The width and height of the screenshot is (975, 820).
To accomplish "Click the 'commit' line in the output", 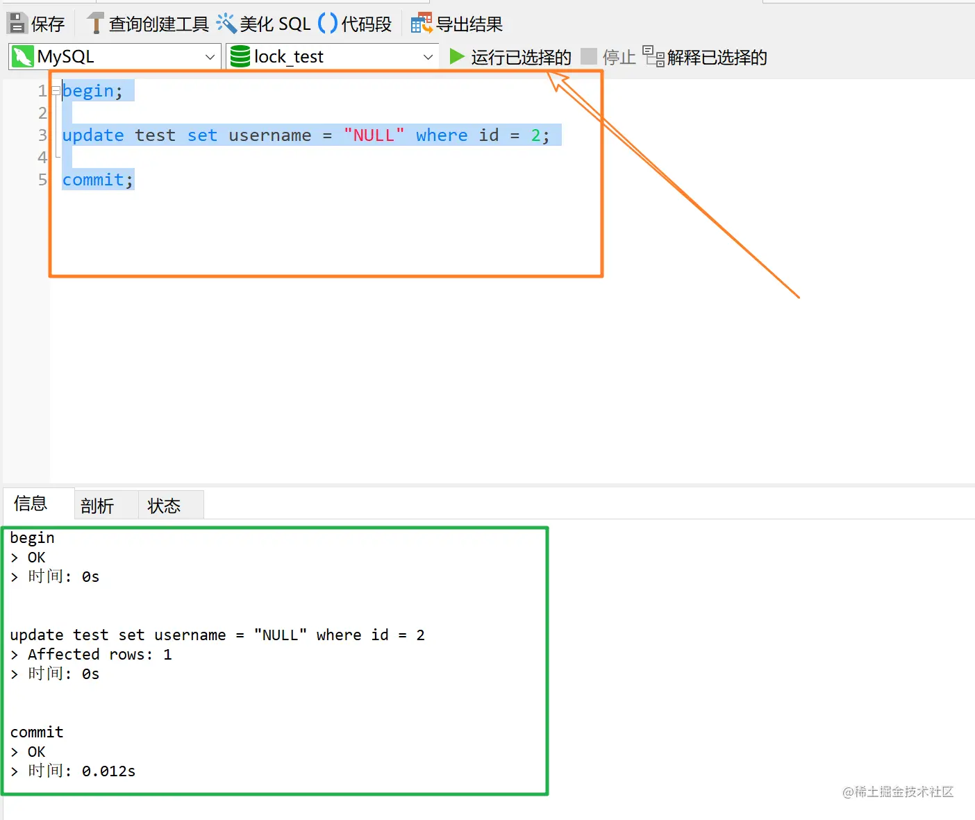I will [37, 732].
